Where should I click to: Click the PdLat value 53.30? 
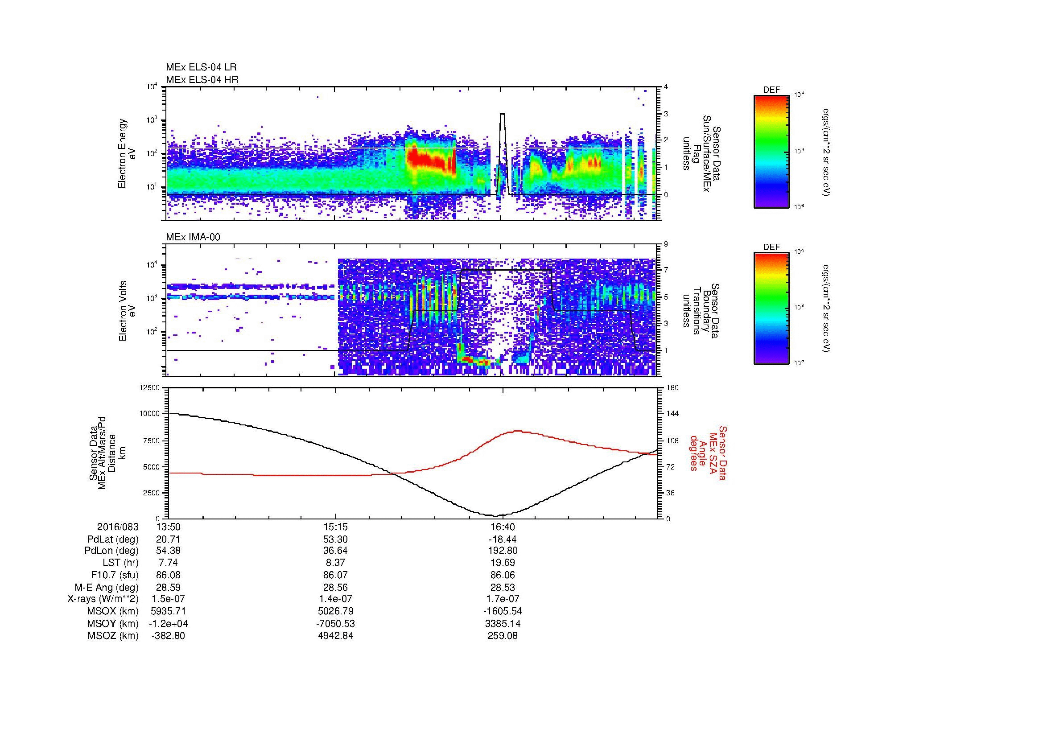335,539
